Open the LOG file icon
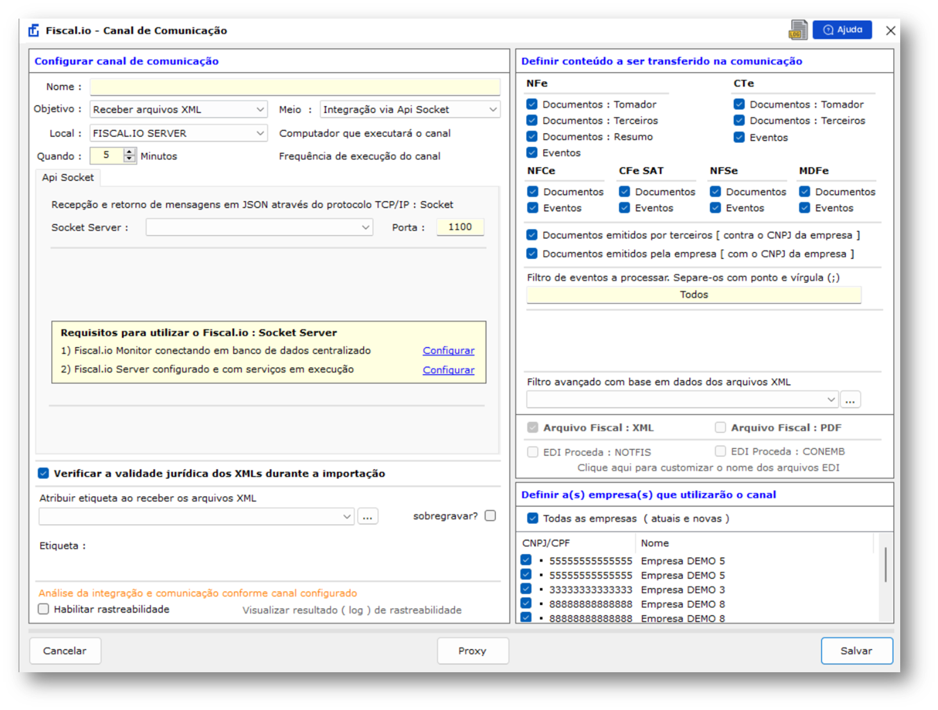Screen dimensions: 938x710 point(798,30)
